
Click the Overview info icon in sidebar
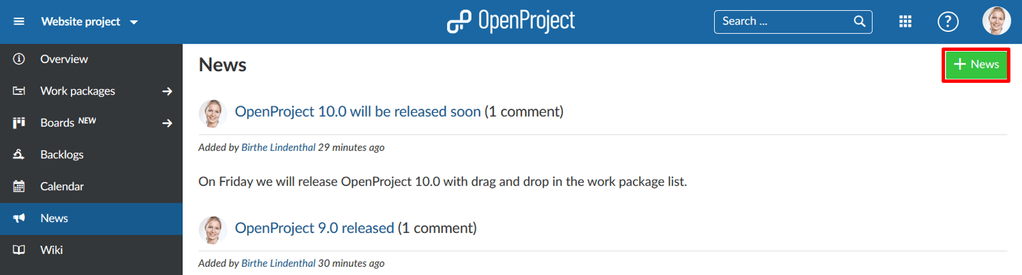(19, 59)
